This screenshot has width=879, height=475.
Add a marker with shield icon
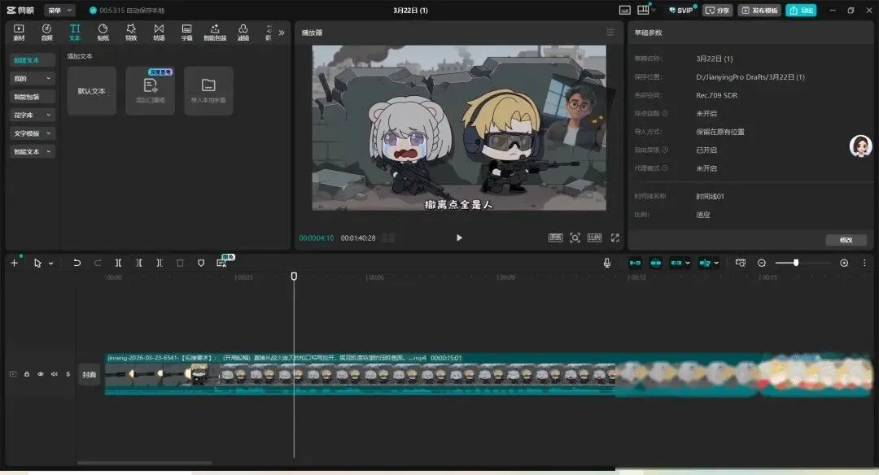(x=201, y=263)
